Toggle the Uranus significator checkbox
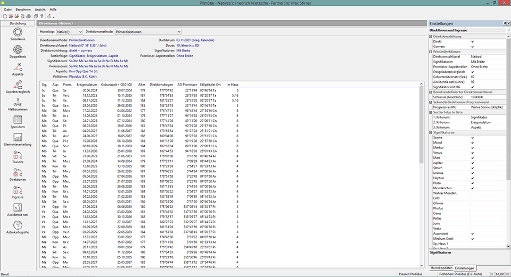Image resolution: width=511 pixels, height=277 pixels. pyautogui.click(x=473, y=173)
